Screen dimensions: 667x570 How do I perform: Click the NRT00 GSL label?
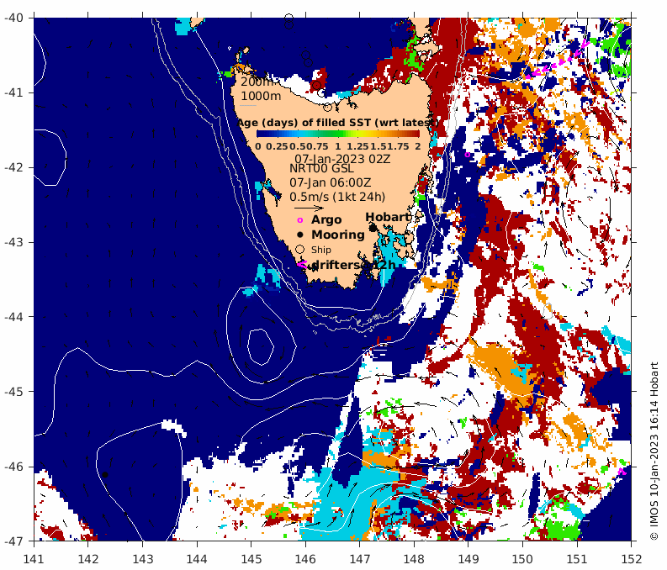(321, 169)
